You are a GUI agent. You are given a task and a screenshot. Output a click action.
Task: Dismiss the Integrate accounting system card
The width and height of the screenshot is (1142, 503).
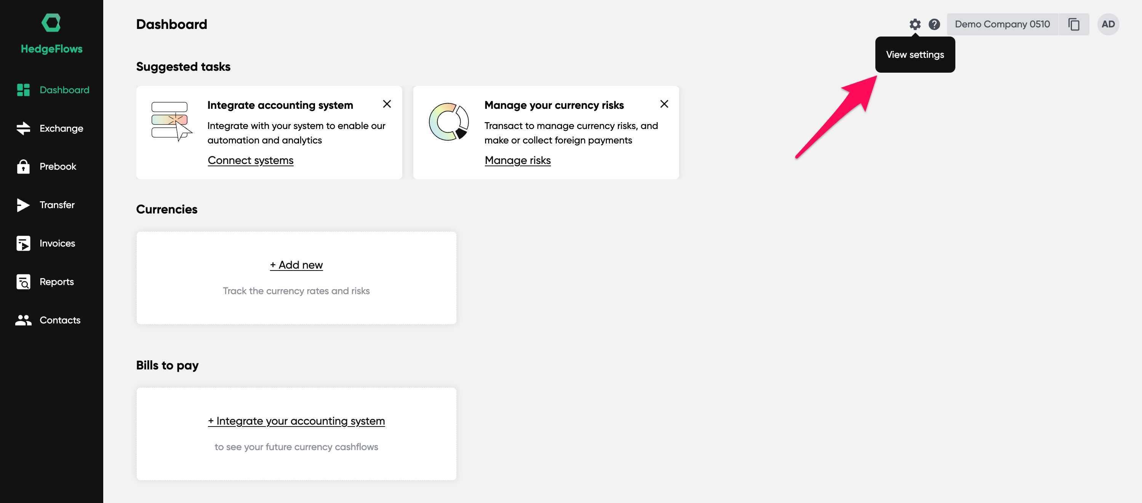387,104
